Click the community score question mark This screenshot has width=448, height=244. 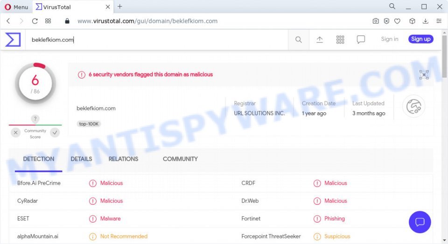(x=35, y=119)
